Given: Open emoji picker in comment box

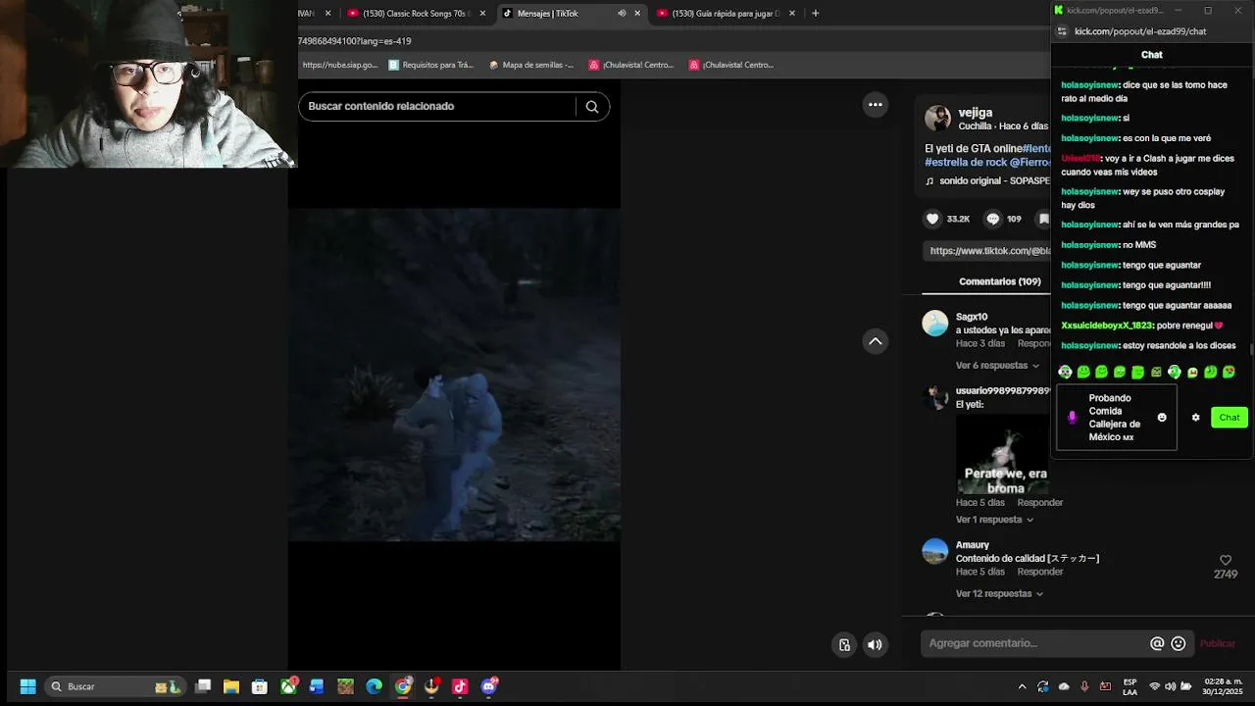Looking at the screenshot, I should click(x=1179, y=643).
